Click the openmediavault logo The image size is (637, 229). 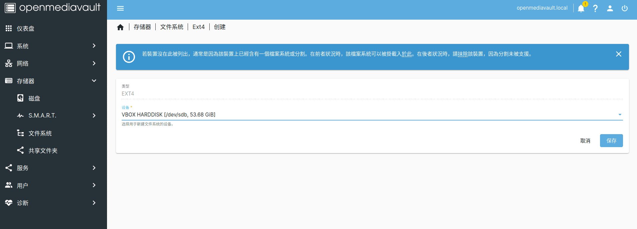(x=53, y=8)
